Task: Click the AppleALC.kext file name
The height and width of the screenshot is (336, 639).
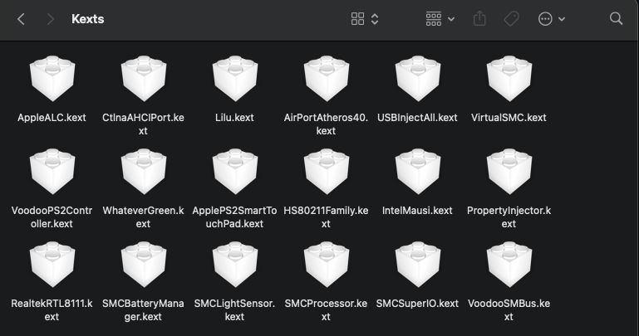Action: [52, 118]
